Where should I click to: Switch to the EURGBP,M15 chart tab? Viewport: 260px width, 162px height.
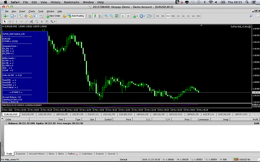point(126,114)
